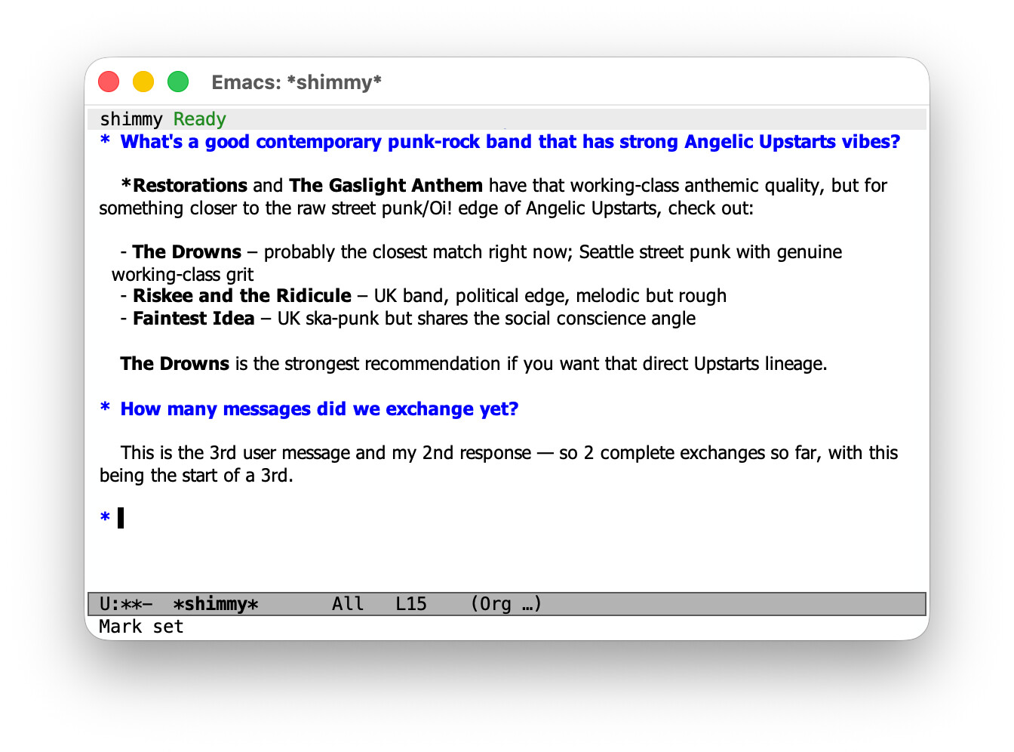Click the Mark set minibuffer message
The image size is (1014, 752).
pos(141,626)
